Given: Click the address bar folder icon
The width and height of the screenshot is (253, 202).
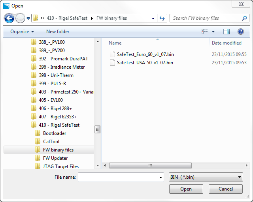Looking at the screenshot, I should 35,18.
